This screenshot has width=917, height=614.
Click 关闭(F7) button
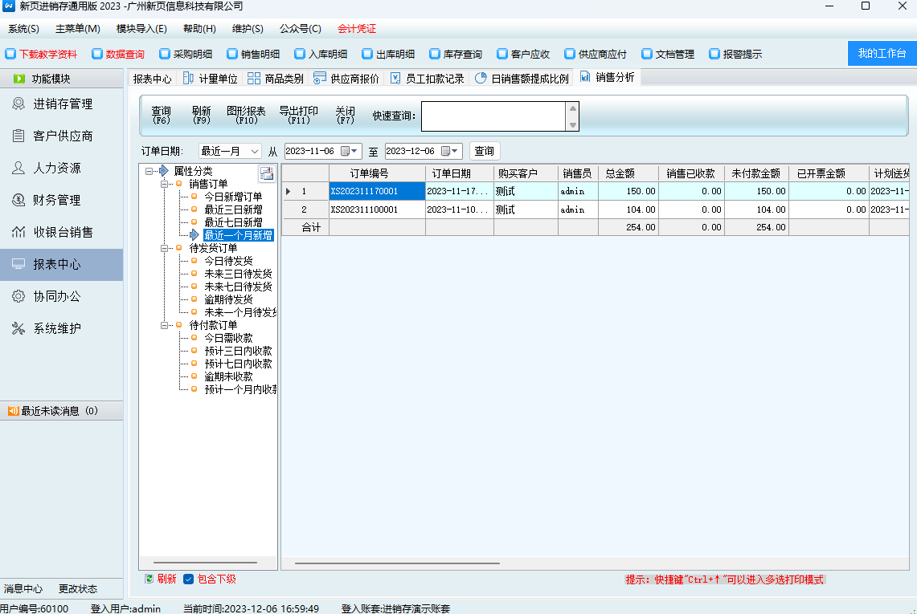[345, 115]
